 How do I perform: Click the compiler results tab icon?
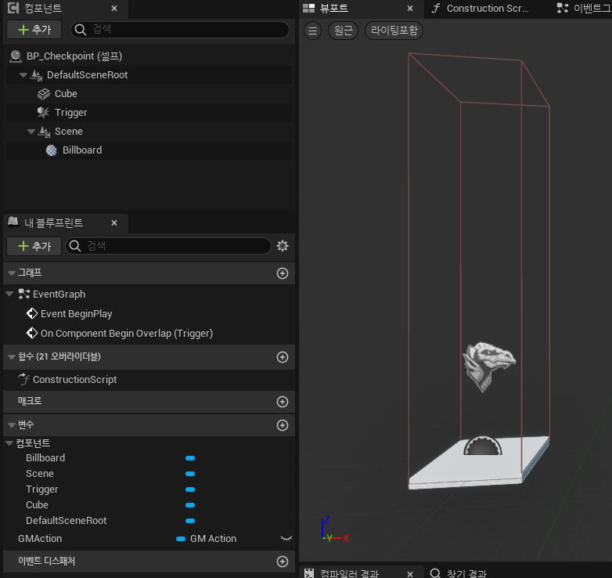[x=308, y=573]
